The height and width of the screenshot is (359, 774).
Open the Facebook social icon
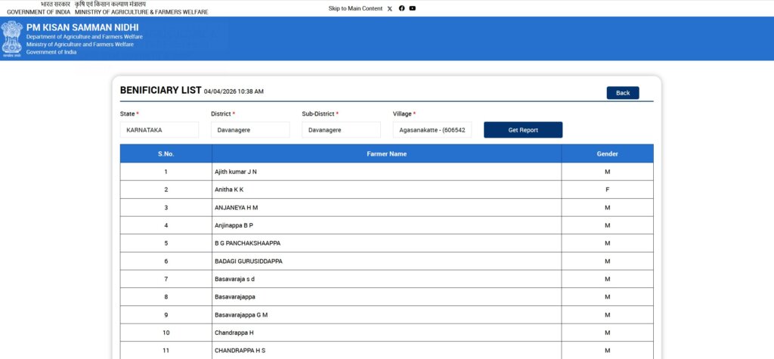click(402, 8)
